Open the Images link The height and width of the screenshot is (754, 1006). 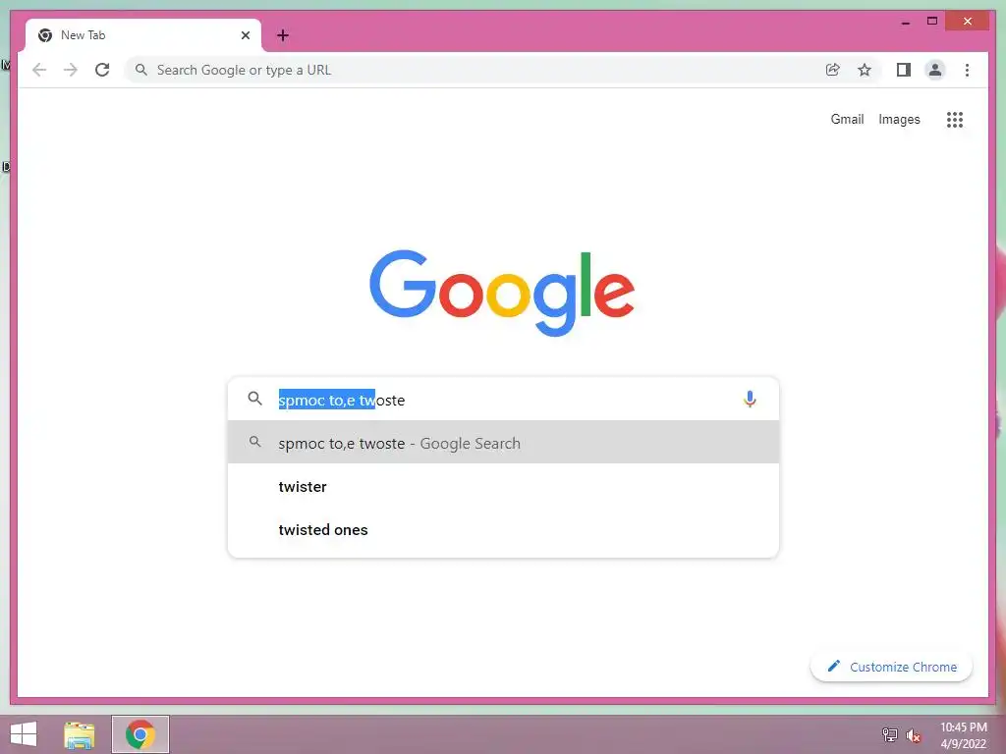899,119
